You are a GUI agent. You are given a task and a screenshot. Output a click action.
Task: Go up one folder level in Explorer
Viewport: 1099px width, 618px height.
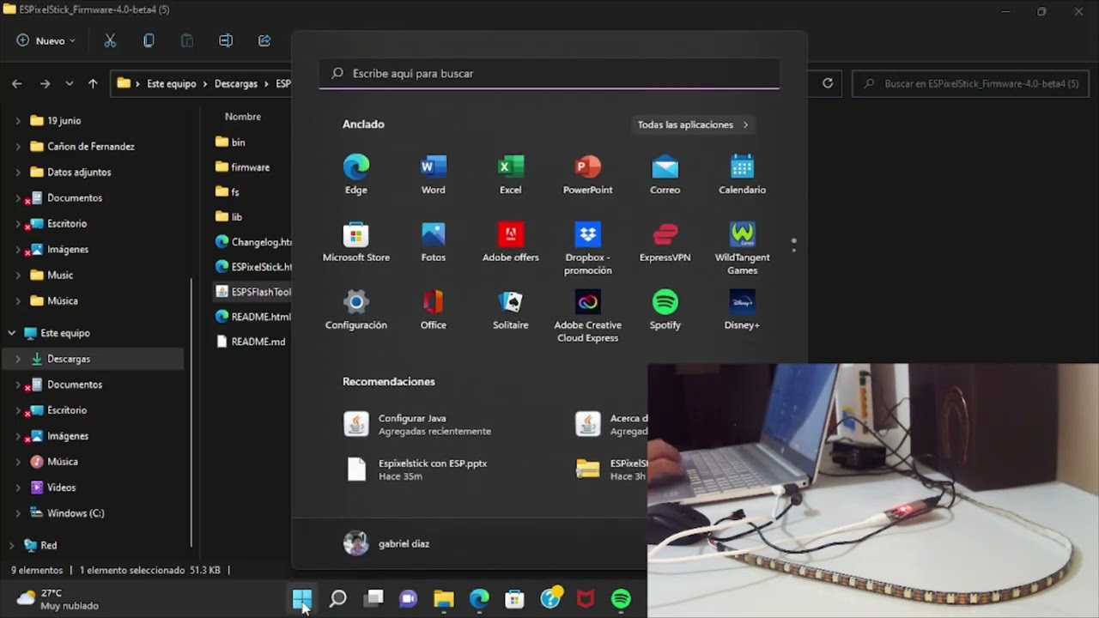93,83
